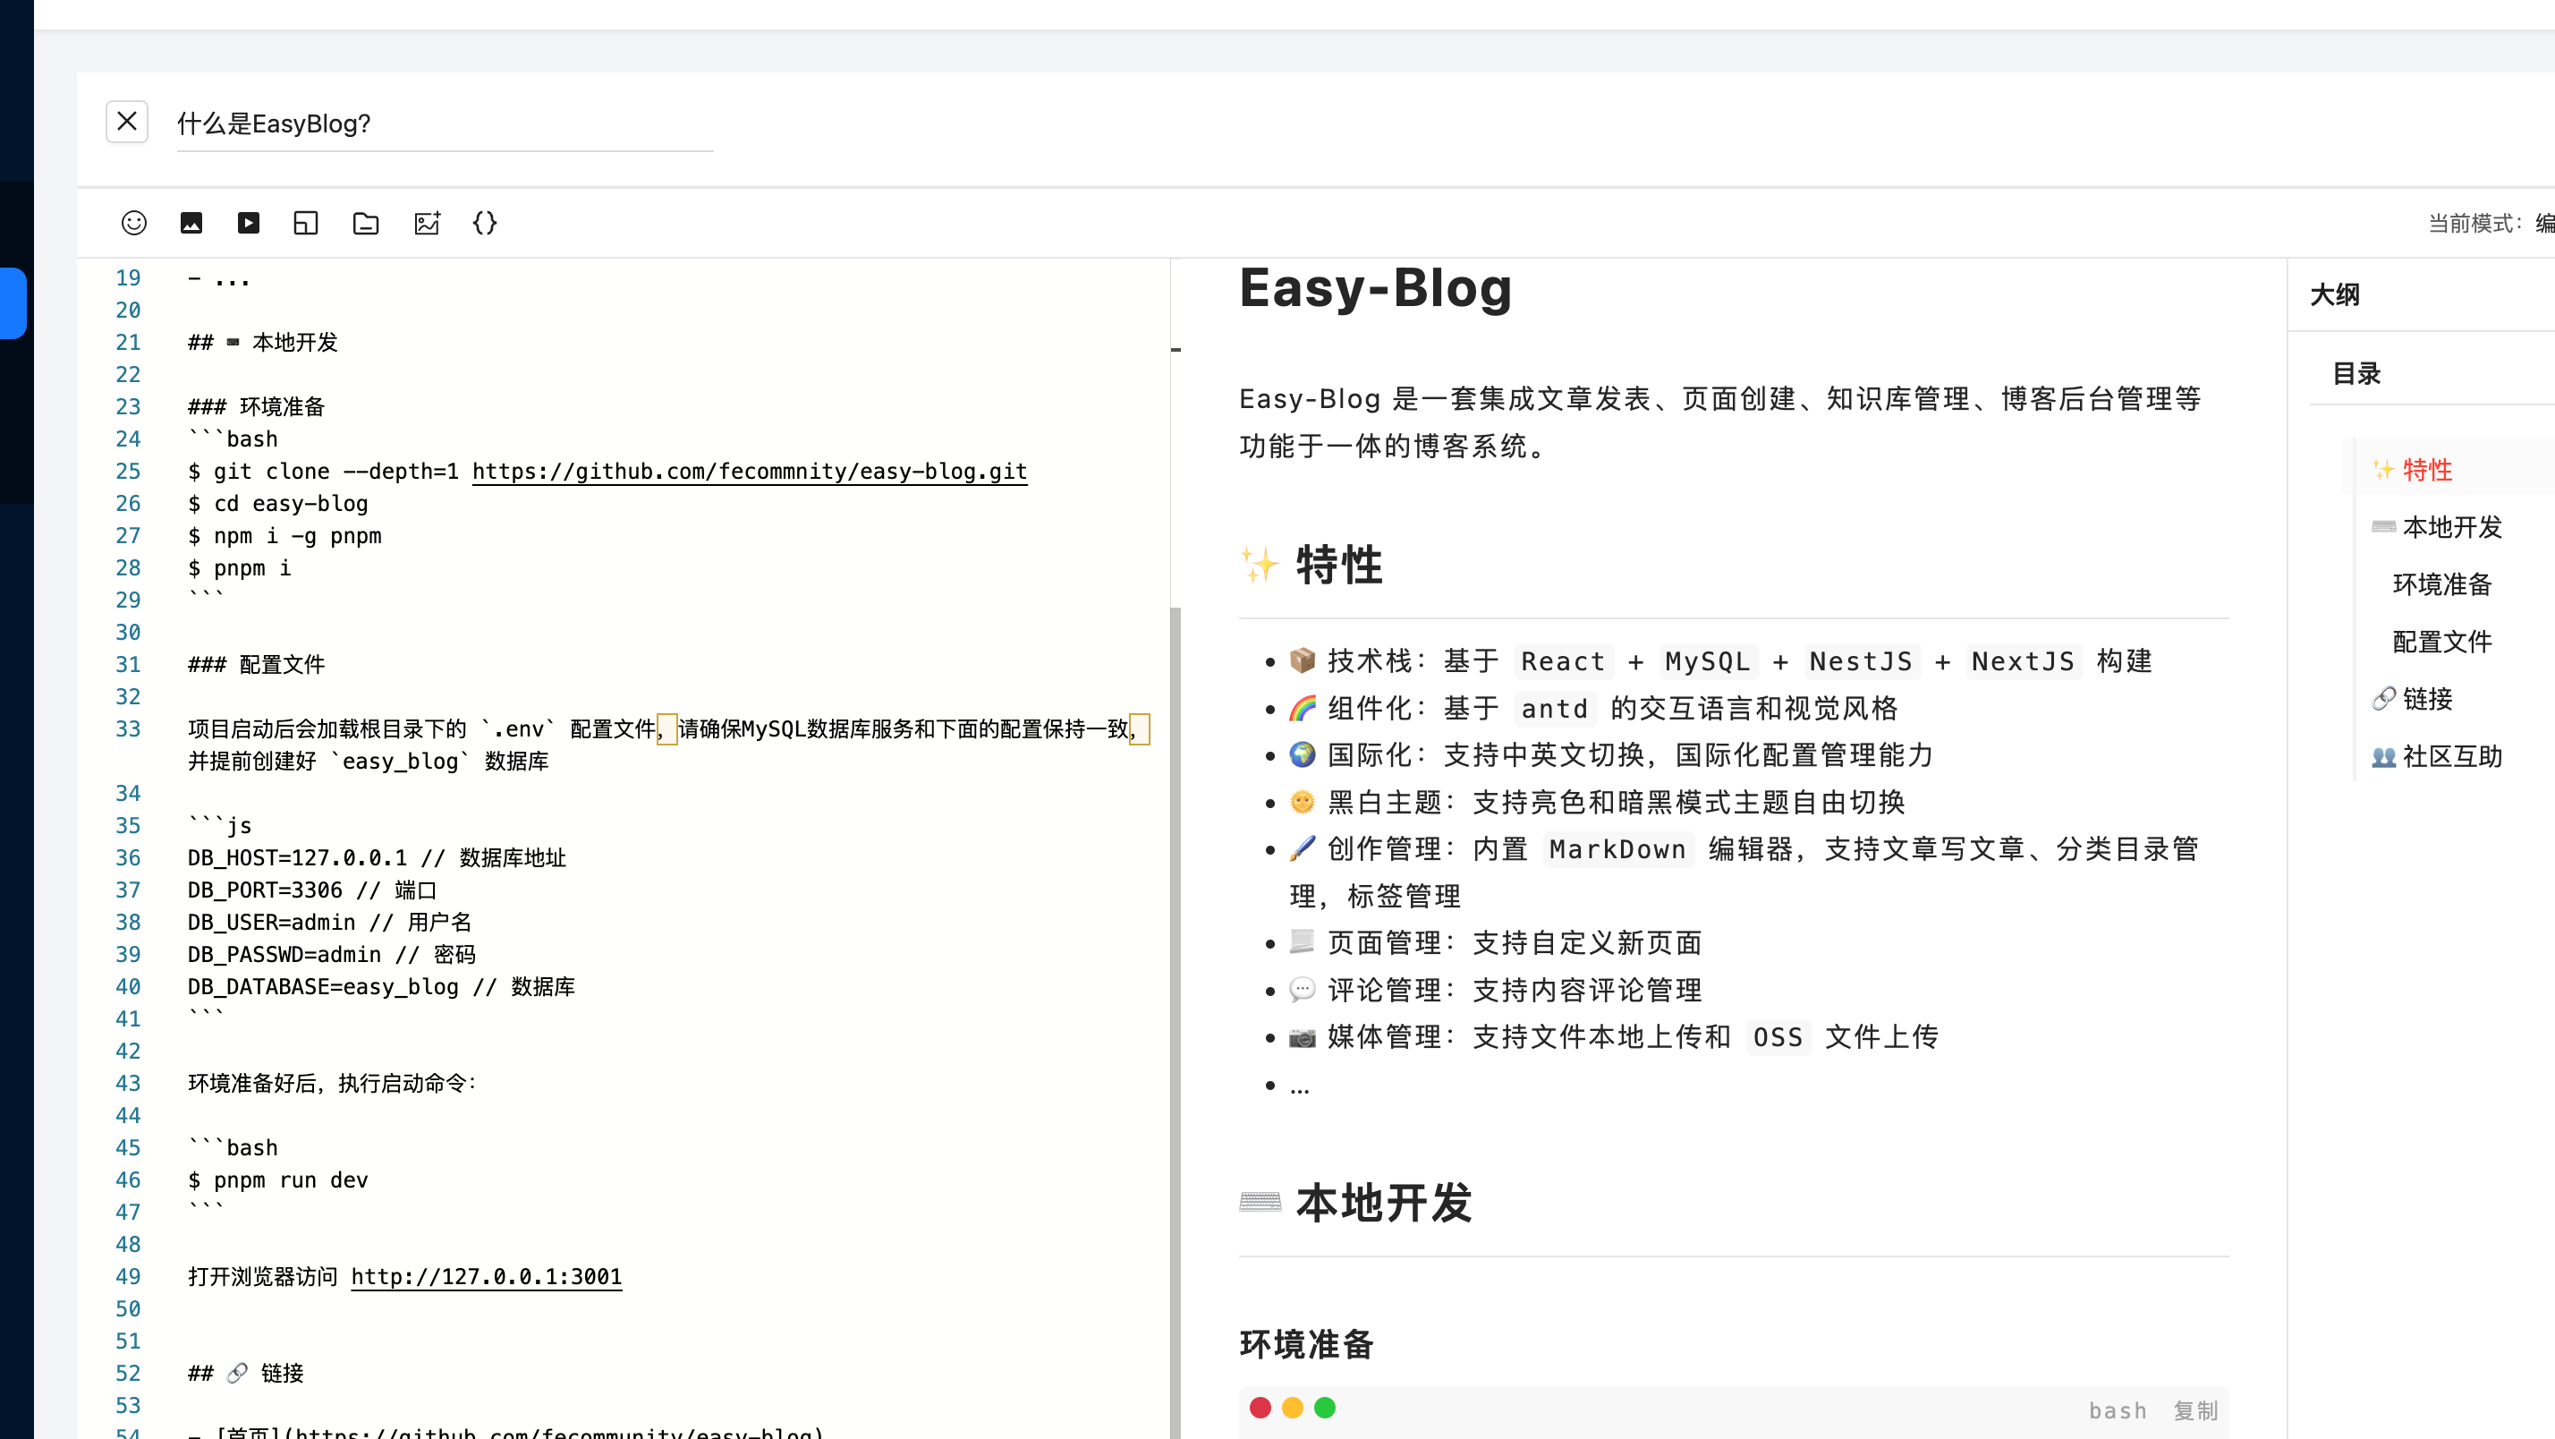Place cursor on '$ pnpm run dev' line
This screenshot has height=1439, width=2555.
277,1180
